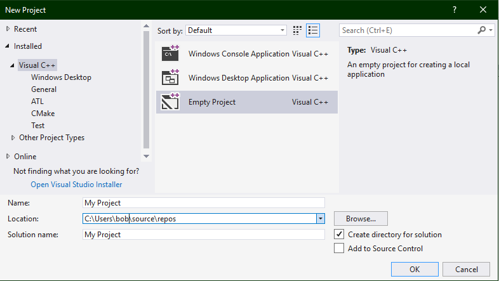499x281 pixels.
Task: Click the Windows Desktop Application template icon
Action: click(170, 77)
